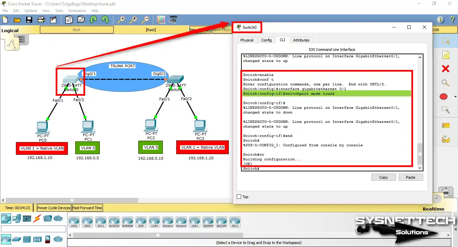Switch to the Attributes tab
This screenshot has width=458, height=247.
[x=301, y=40]
